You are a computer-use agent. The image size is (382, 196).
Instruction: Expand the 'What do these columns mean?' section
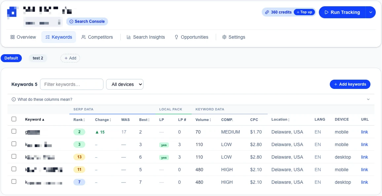(191, 99)
